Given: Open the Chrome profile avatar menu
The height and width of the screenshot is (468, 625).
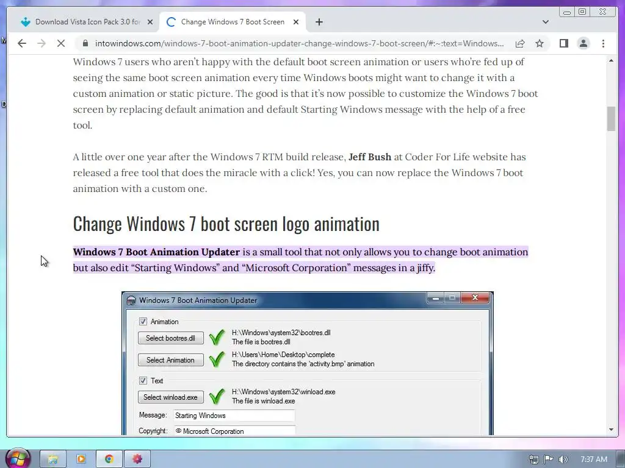Looking at the screenshot, I should point(583,43).
